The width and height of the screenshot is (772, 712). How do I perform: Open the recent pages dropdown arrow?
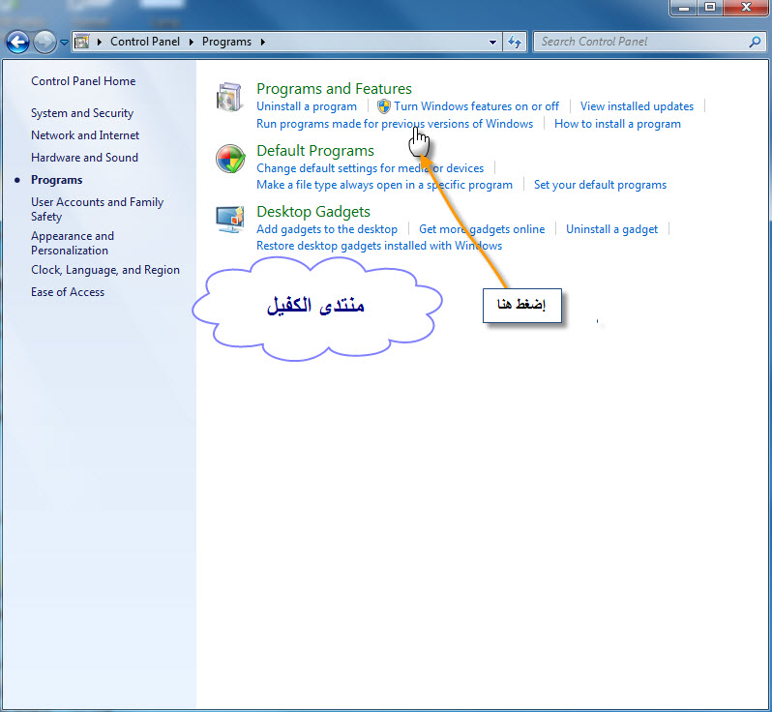tap(64, 43)
